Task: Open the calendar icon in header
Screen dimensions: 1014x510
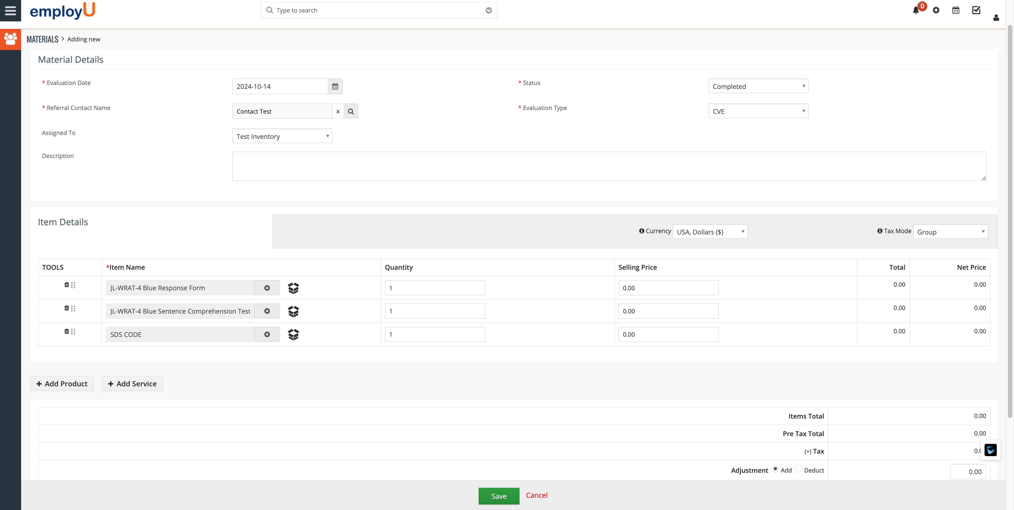Action: (956, 11)
